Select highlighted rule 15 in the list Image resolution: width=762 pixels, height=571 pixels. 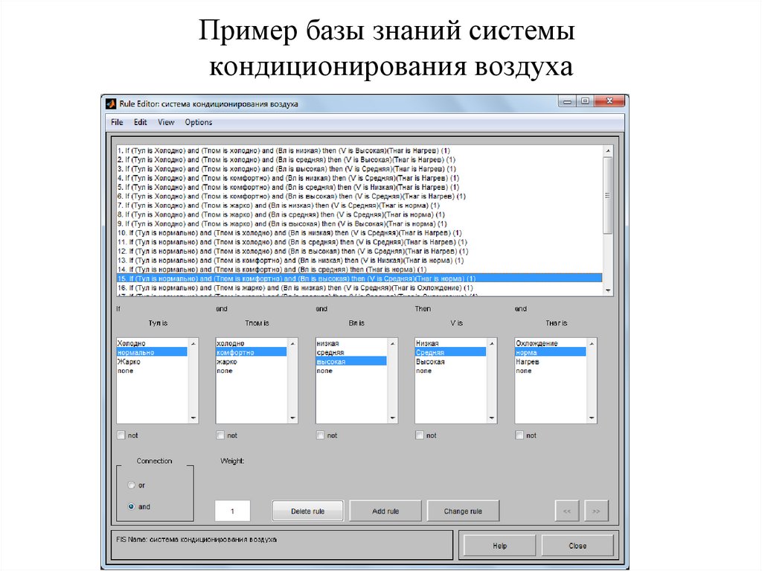pos(359,278)
